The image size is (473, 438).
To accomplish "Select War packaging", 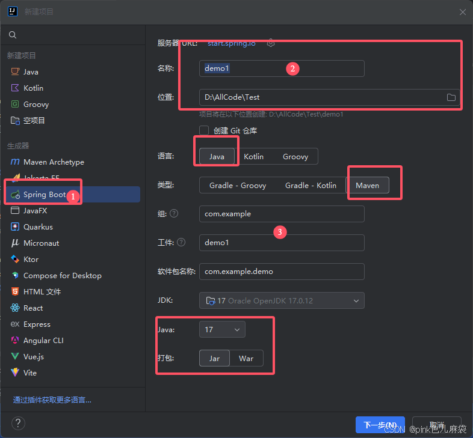I will point(246,359).
